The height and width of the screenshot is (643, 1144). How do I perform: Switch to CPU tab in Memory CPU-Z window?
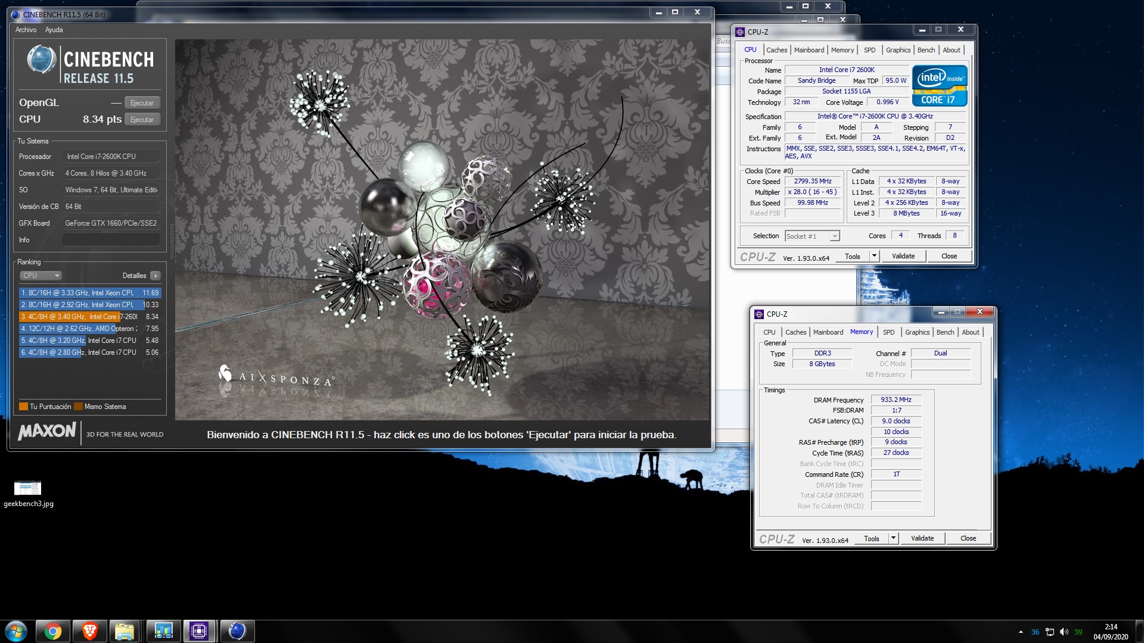[769, 332]
